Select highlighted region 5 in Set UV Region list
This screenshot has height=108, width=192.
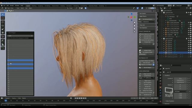click(x=20, y=60)
